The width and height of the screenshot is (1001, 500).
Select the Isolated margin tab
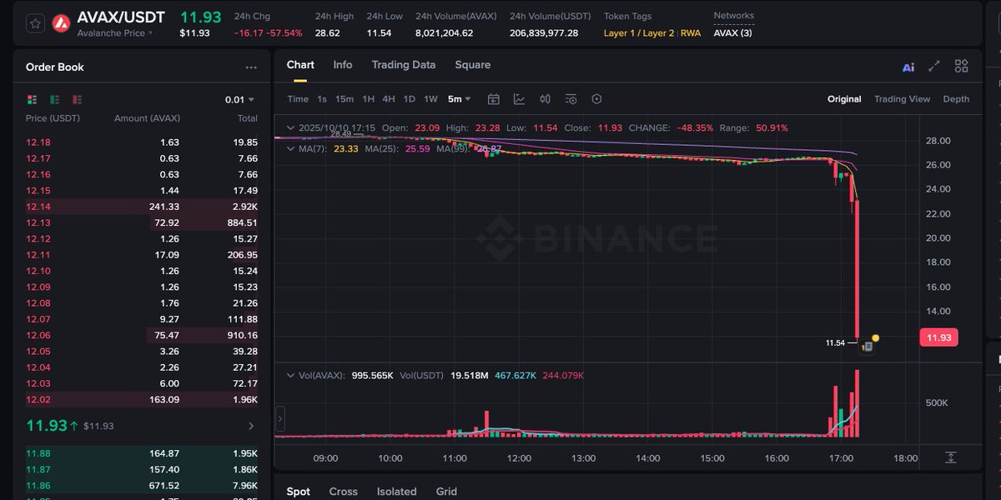point(396,492)
